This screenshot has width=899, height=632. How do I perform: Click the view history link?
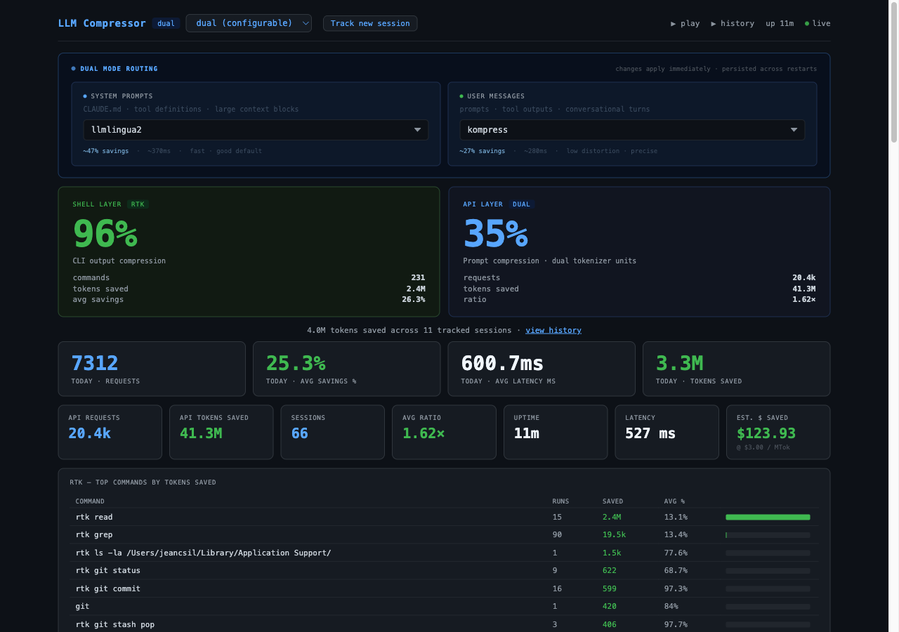(553, 330)
